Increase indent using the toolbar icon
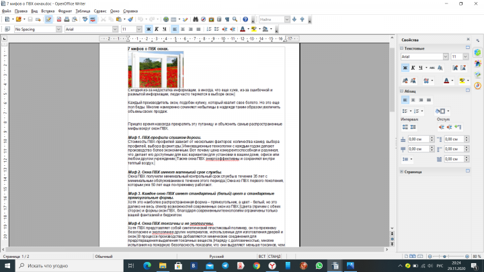484x272 pixels. pos(233,29)
